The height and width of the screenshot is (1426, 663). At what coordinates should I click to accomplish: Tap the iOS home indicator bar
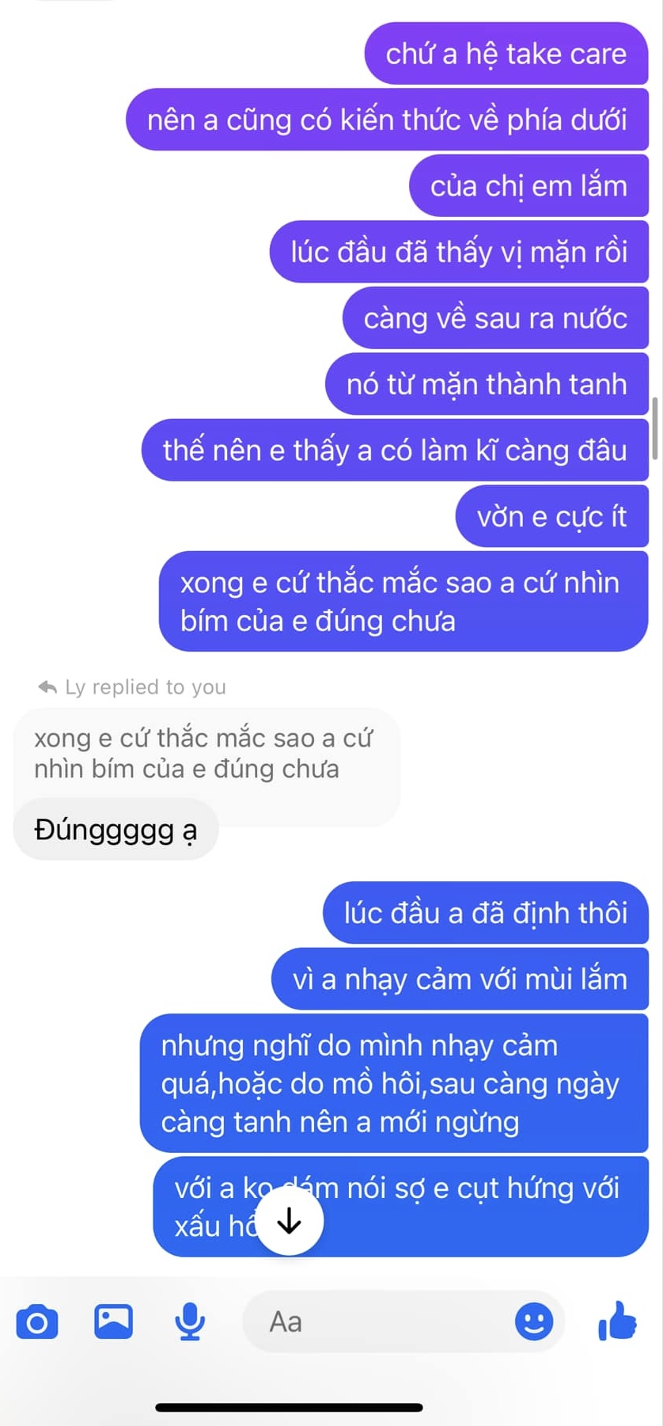[290, 1407]
